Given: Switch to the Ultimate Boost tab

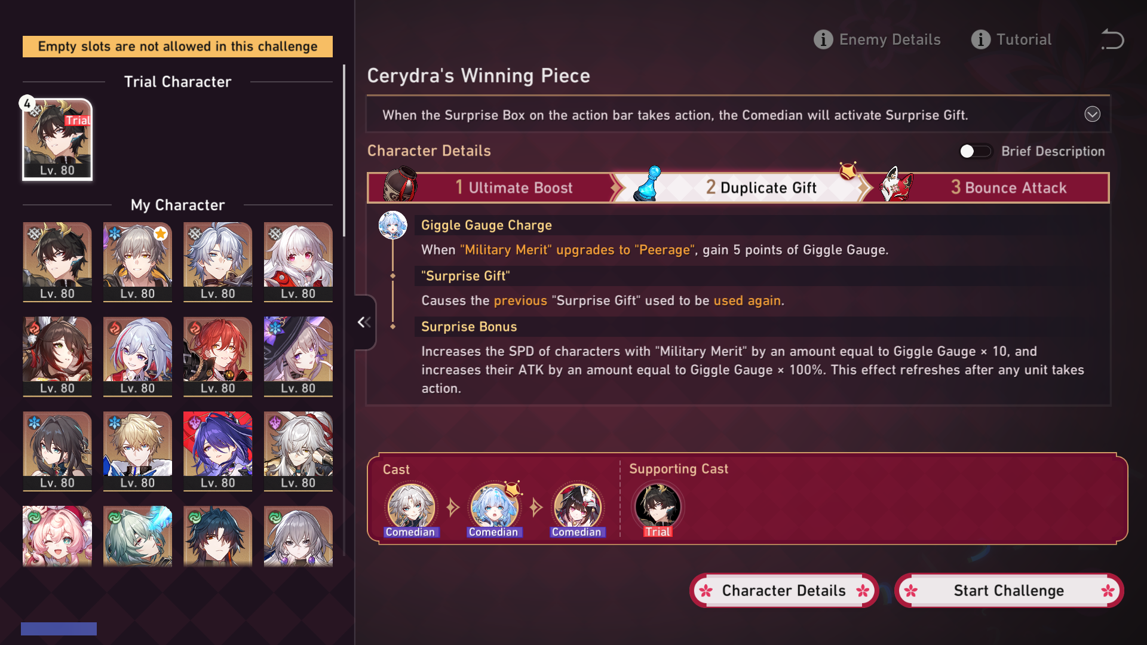Looking at the screenshot, I should 491,188.
